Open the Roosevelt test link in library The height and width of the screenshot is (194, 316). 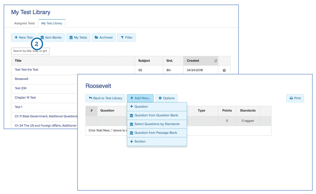[x=22, y=79]
